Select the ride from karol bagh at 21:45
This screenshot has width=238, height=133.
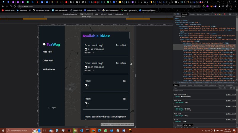click(x=105, y=49)
